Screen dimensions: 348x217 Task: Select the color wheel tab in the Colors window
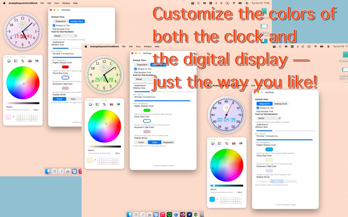[9, 61]
